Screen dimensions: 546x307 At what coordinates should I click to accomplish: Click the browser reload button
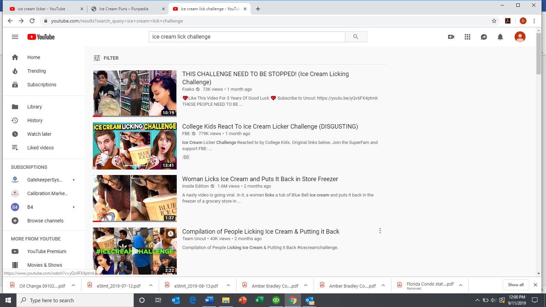pyautogui.click(x=32, y=21)
